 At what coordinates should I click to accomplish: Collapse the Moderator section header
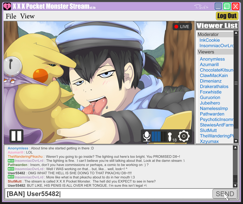(x=215, y=34)
